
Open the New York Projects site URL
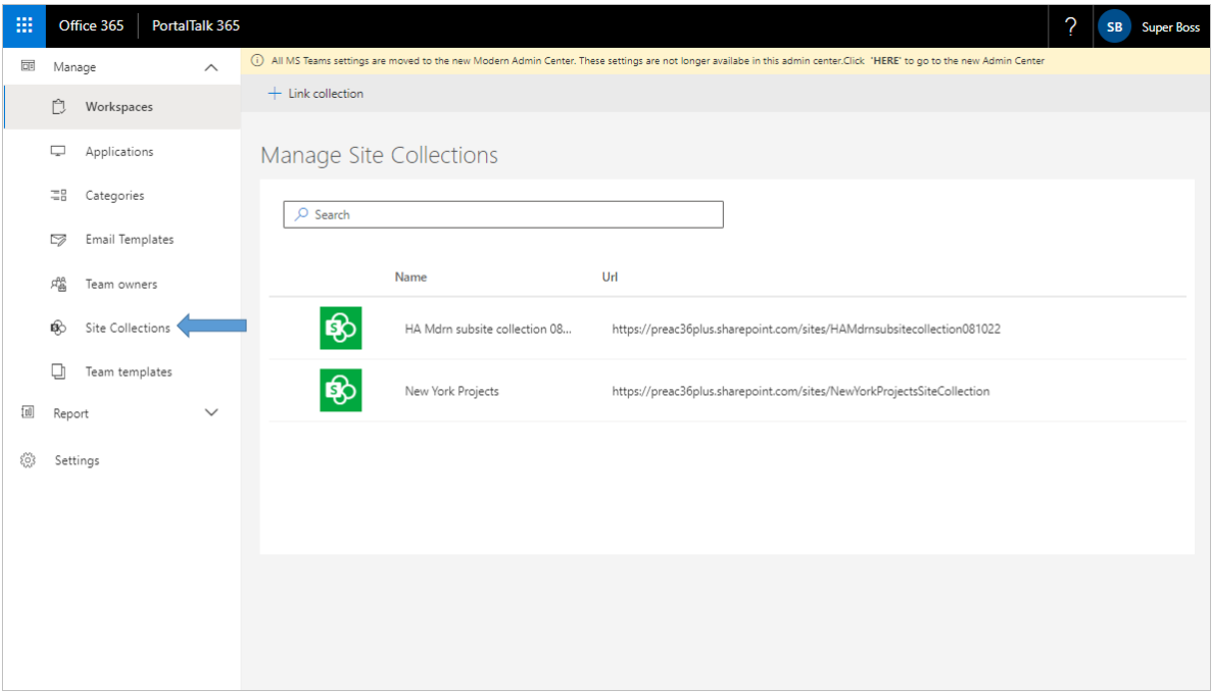point(800,391)
